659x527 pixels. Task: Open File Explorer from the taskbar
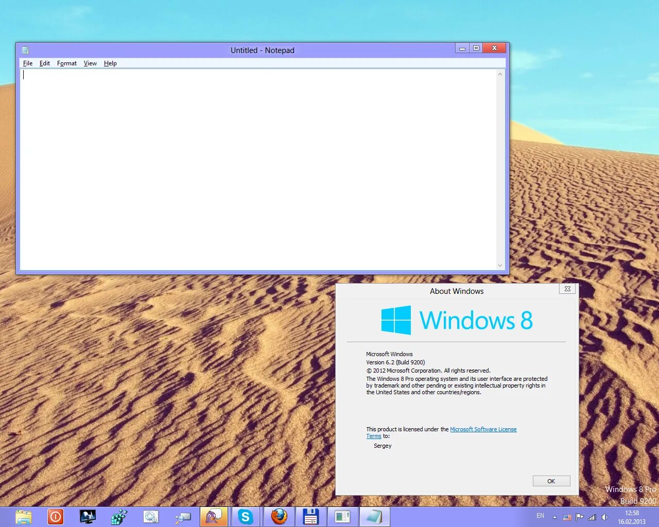coord(24,517)
